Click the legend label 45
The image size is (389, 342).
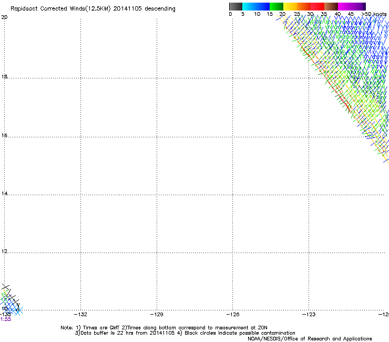tap(351, 14)
